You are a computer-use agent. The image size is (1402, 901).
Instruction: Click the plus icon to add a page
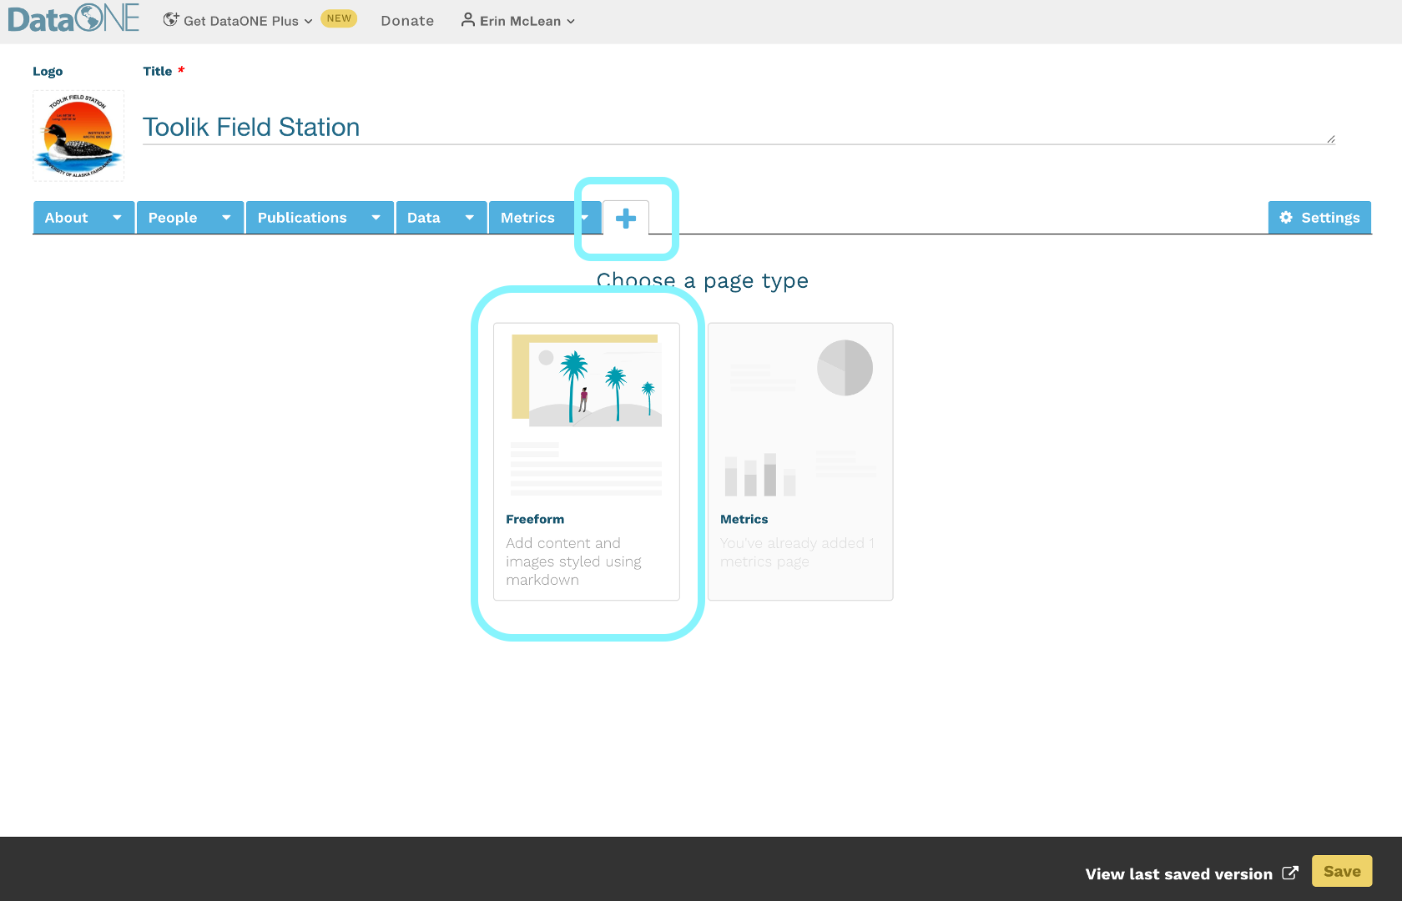[626, 219]
